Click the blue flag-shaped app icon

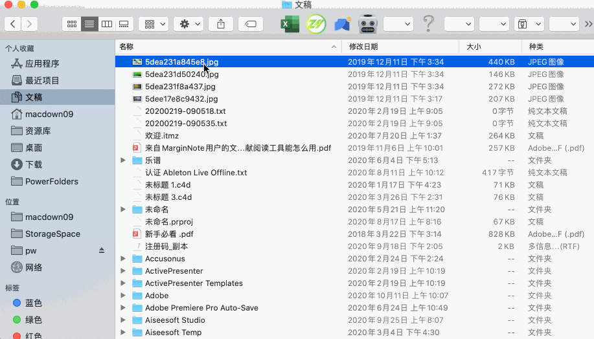click(342, 24)
